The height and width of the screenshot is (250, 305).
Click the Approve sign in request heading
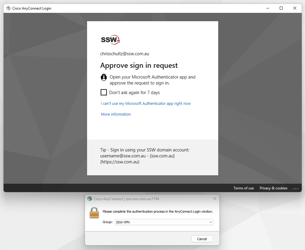139,66
